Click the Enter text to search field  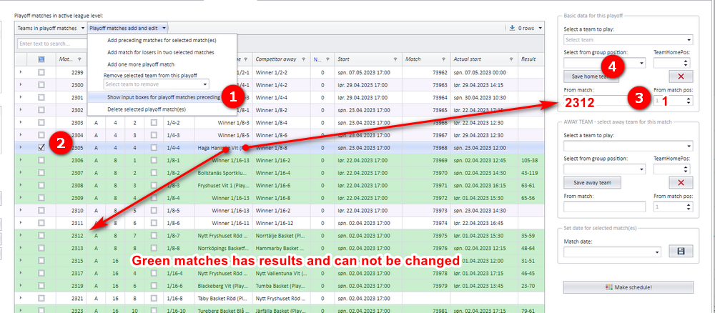click(x=52, y=44)
